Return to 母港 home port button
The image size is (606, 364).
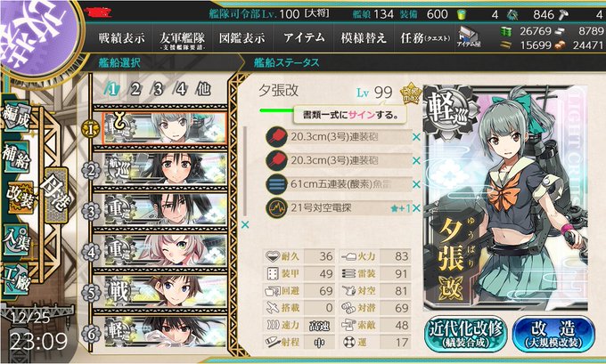click(56, 195)
